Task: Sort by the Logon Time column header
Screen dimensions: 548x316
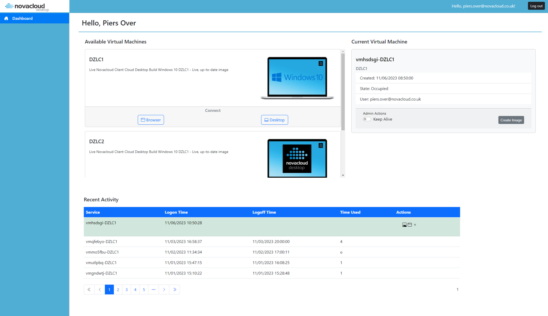Action: click(x=176, y=212)
